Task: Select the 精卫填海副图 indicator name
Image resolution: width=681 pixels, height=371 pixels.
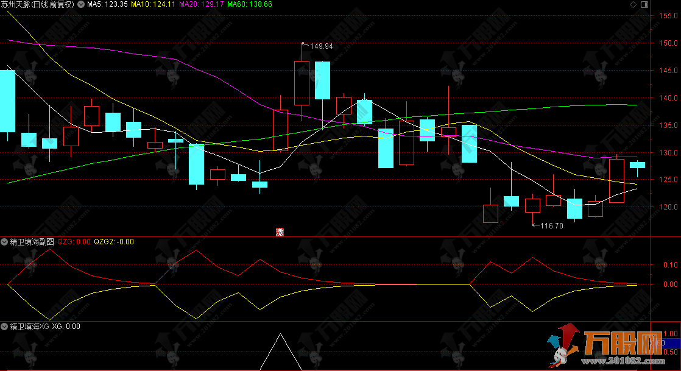Action: [x=32, y=242]
